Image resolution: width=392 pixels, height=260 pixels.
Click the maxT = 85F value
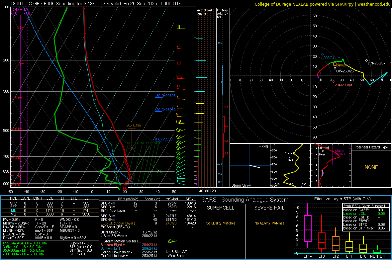44,230
